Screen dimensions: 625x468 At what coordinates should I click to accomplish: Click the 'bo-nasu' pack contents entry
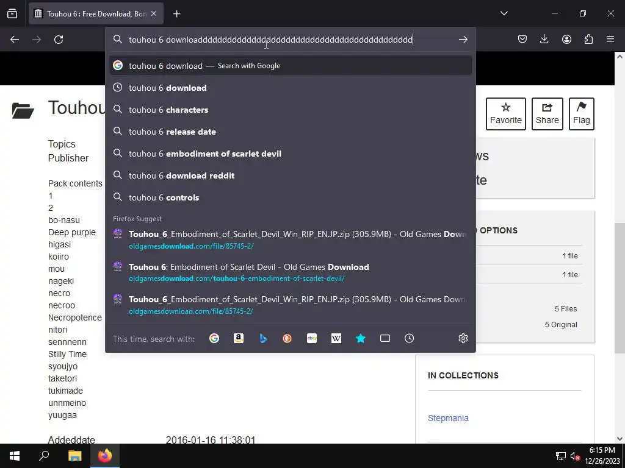pos(63,220)
